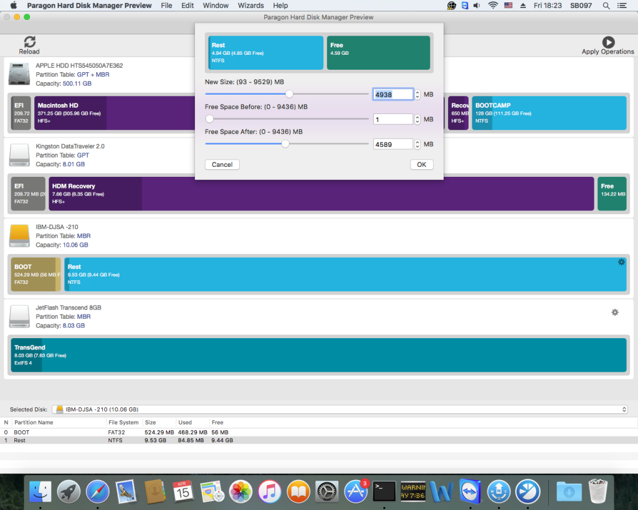The image size is (638, 510).
Task: Select the Kingston DataTraveler disk icon
Action: [x=19, y=155]
